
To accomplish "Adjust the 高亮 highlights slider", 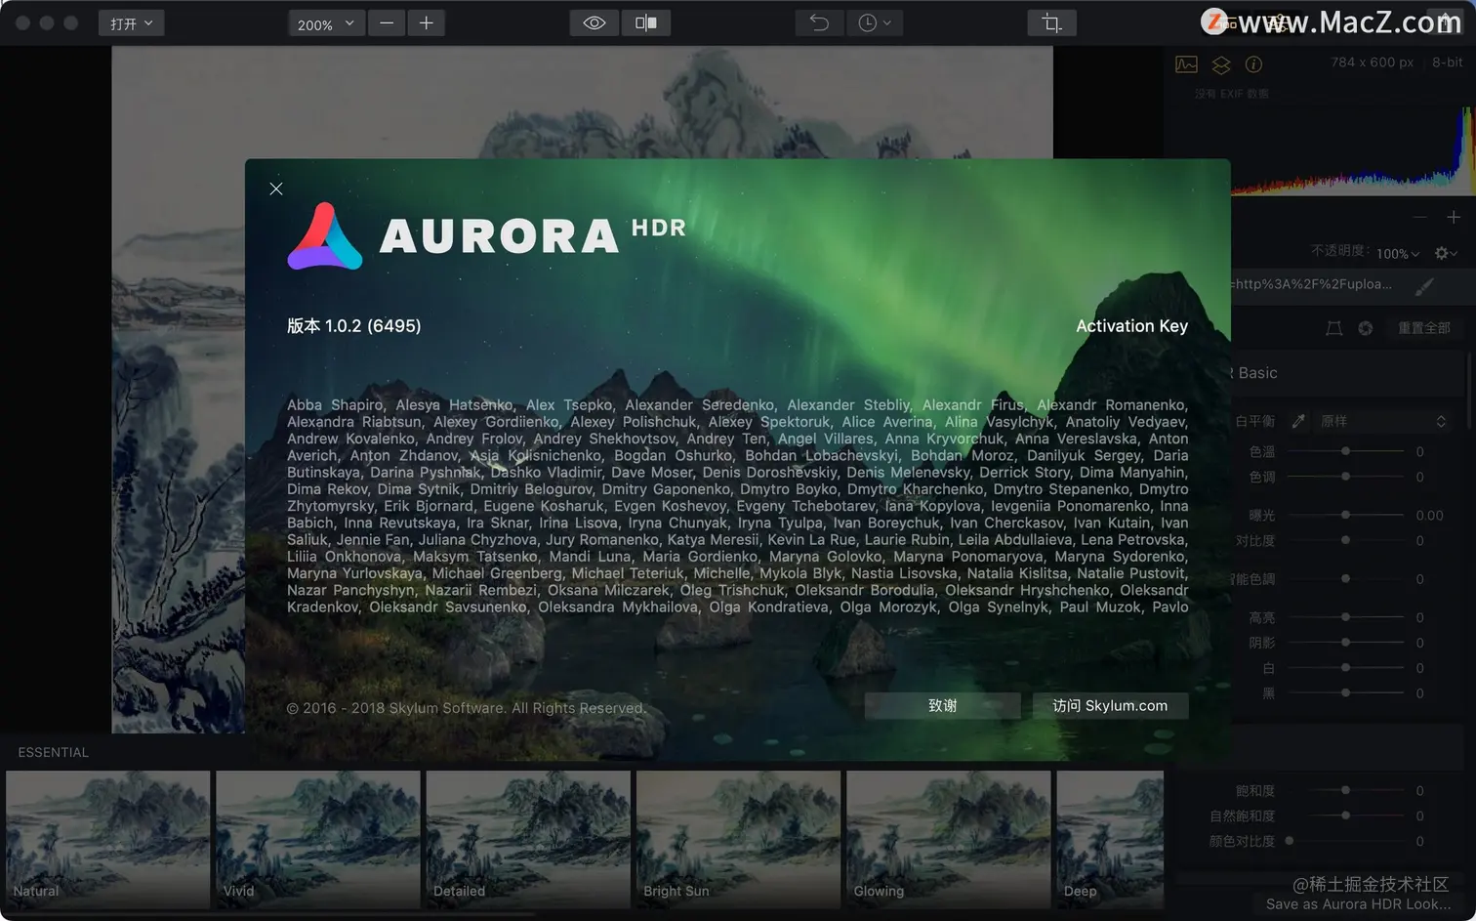I will (1345, 617).
